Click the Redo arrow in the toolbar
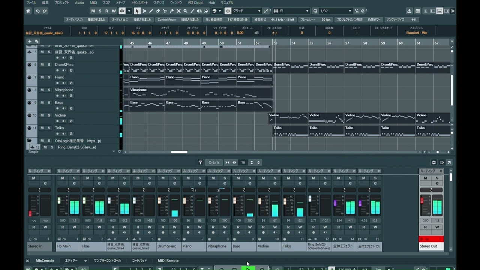 [x=45, y=11]
